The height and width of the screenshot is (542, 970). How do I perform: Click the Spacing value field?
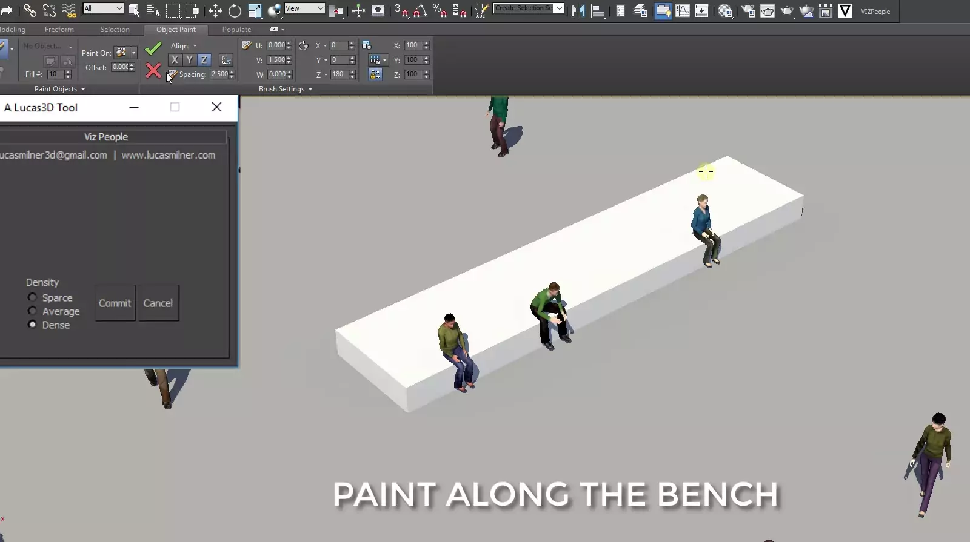[219, 74]
